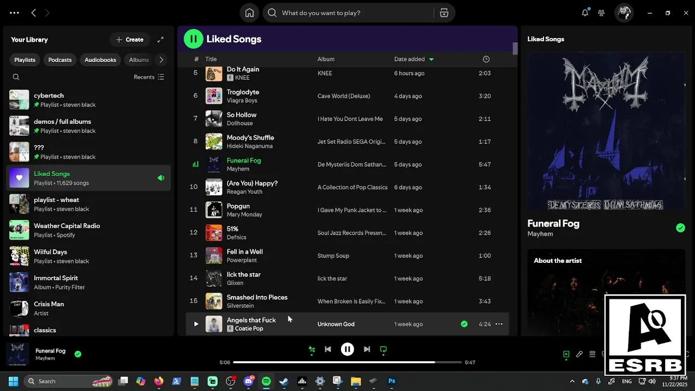Go back with the left arrow
The width and height of the screenshot is (695, 391).
[34, 13]
